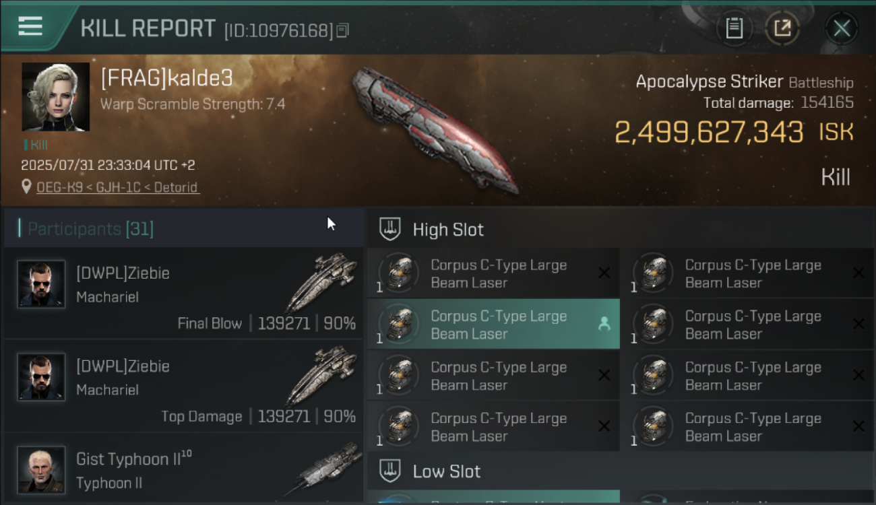Screen dimensions: 876x505
Task: Open Gist Typhoon II participant portrait
Action: pyautogui.click(x=41, y=469)
